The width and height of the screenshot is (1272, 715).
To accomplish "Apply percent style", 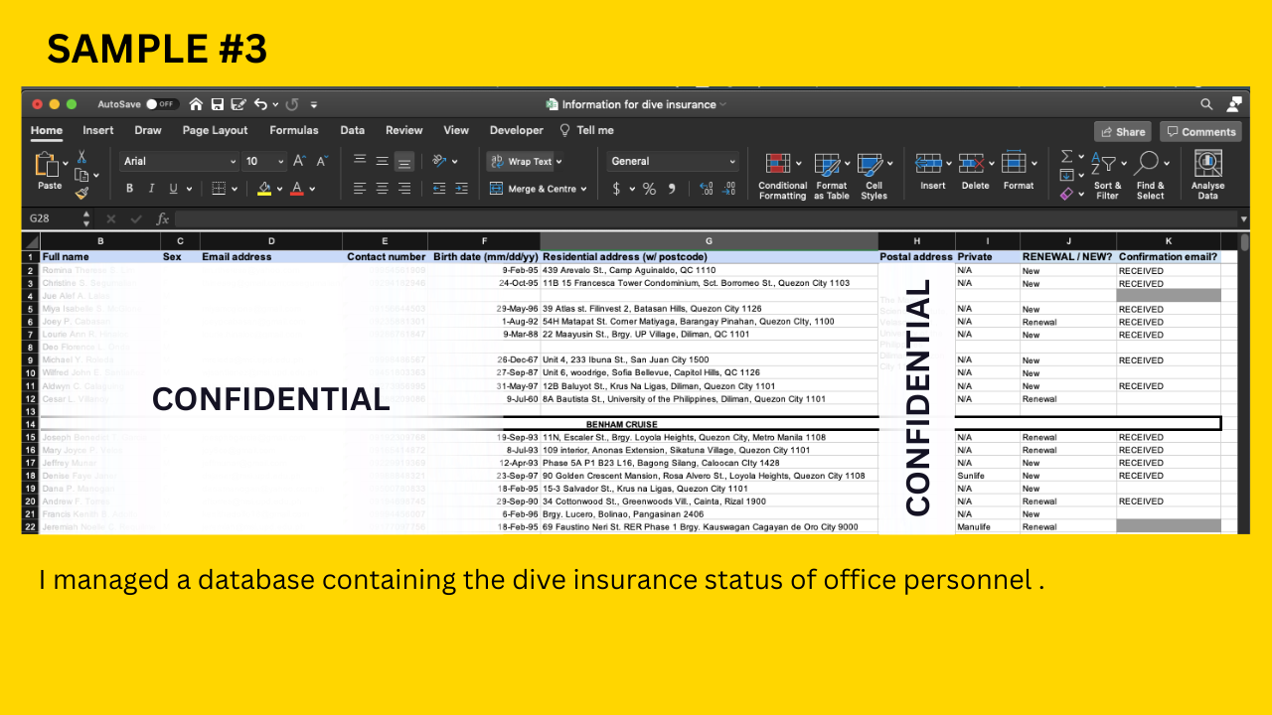I will [x=649, y=189].
